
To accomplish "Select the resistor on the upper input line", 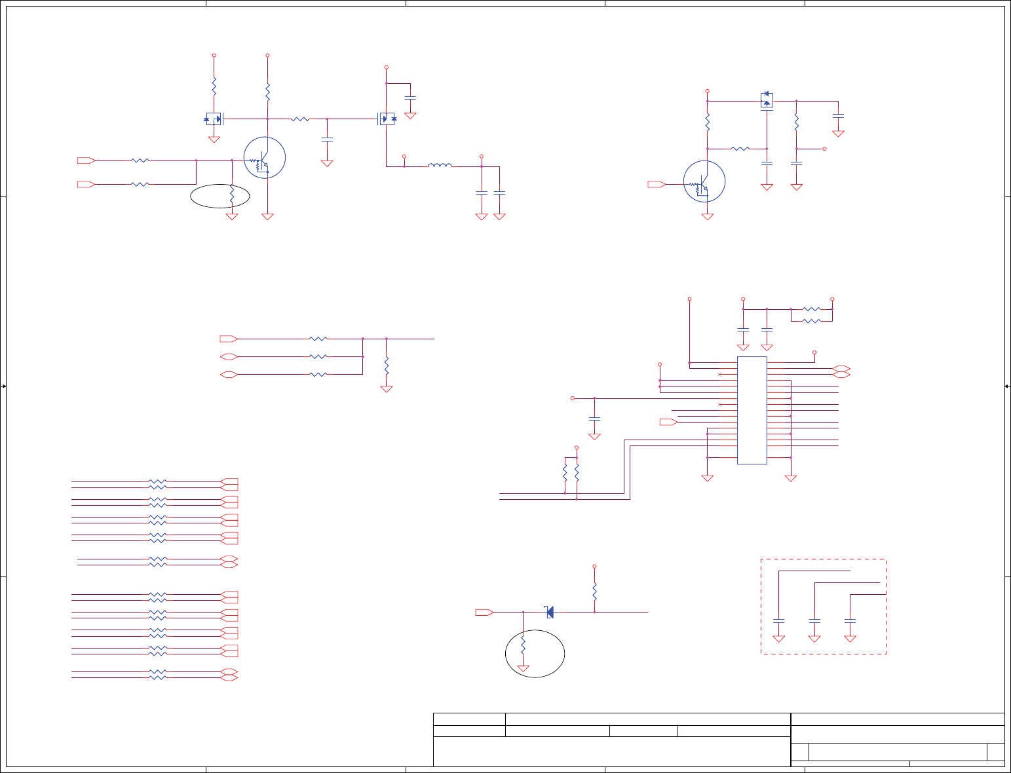I will tap(140, 160).
